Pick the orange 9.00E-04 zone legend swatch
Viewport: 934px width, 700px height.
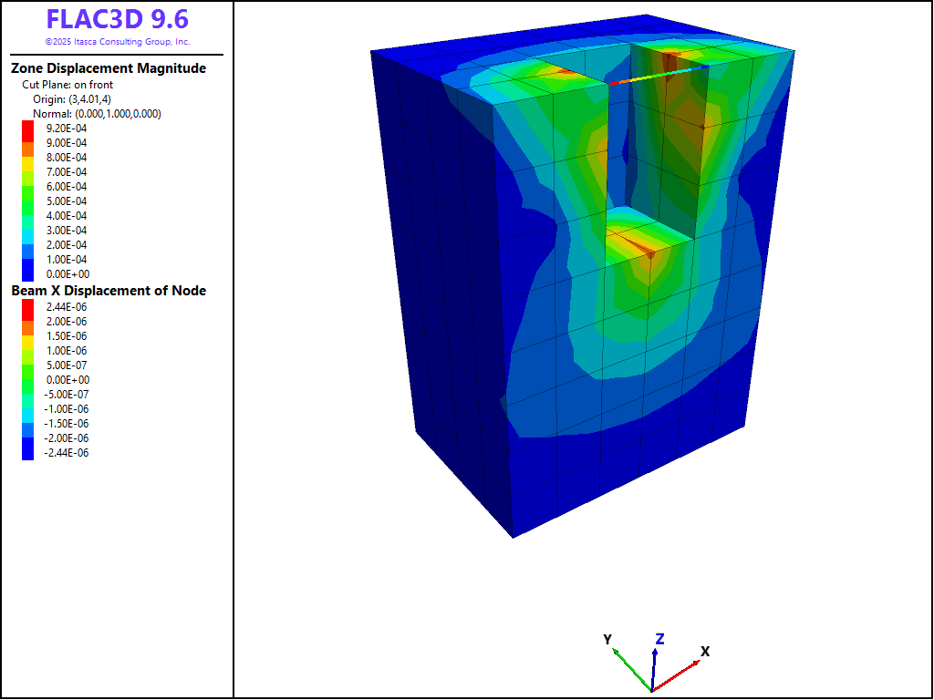click(x=27, y=143)
